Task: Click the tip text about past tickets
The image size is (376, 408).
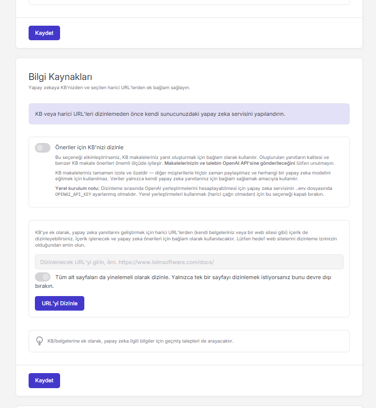Action: click(x=141, y=341)
